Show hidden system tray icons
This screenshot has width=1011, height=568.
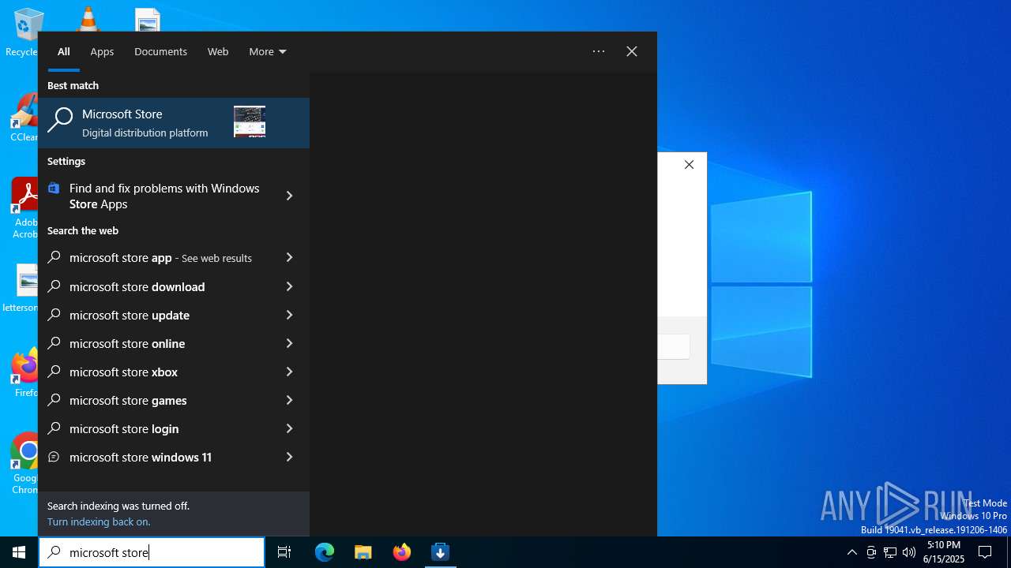coord(851,552)
